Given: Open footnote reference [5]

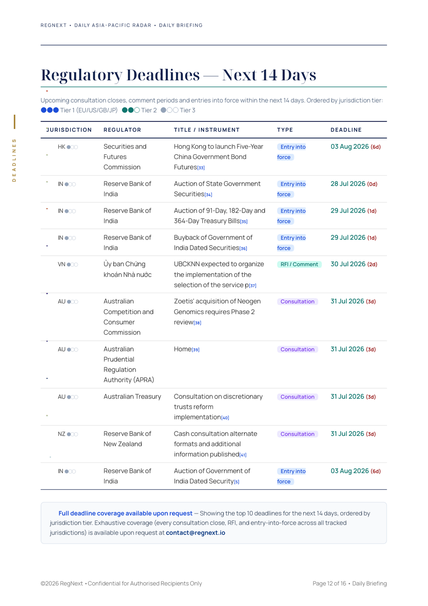Looking at the screenshot, I should [237, 482].
